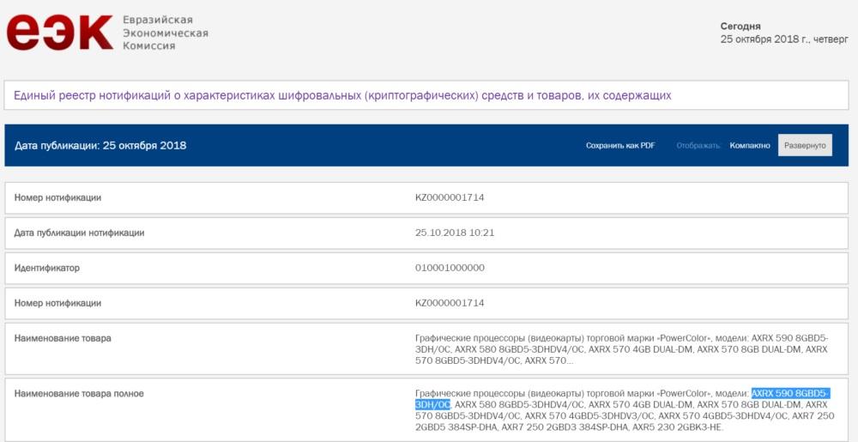Open the Единый реестр нотификаций heading link
Viewport: 858px width, 442px height.
[342, 95]
